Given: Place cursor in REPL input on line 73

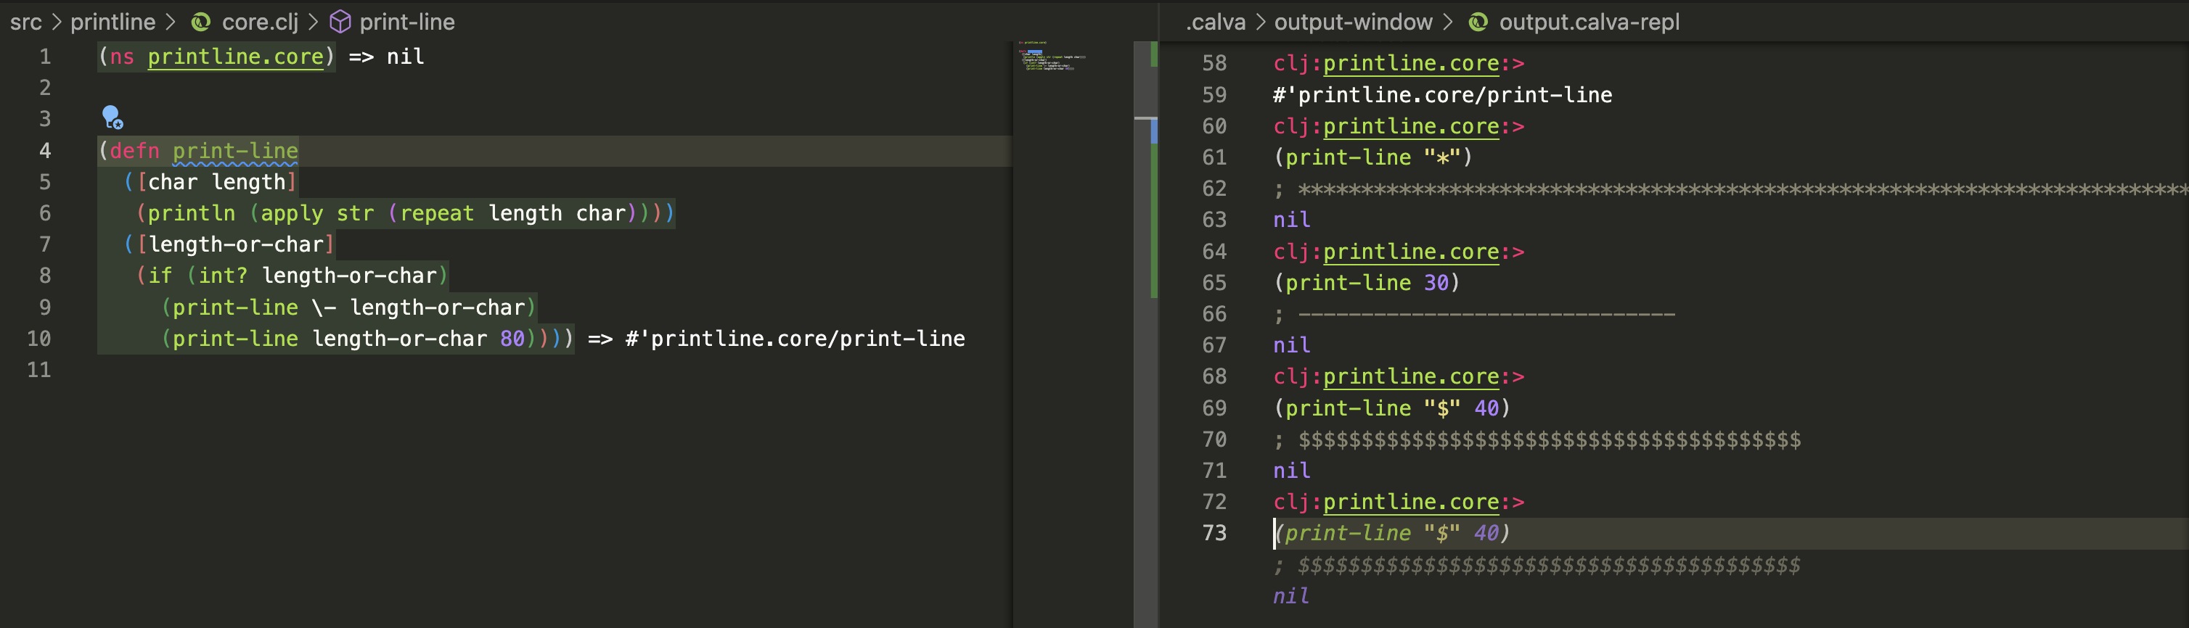Looking at the screenshot, I should [x=1615, y=533].
